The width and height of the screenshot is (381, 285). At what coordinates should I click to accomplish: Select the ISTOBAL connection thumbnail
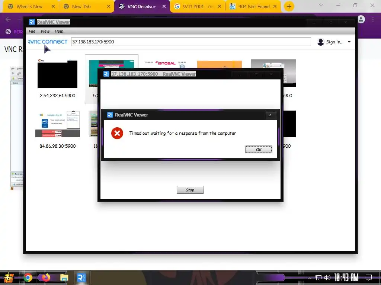click(166, 64)
